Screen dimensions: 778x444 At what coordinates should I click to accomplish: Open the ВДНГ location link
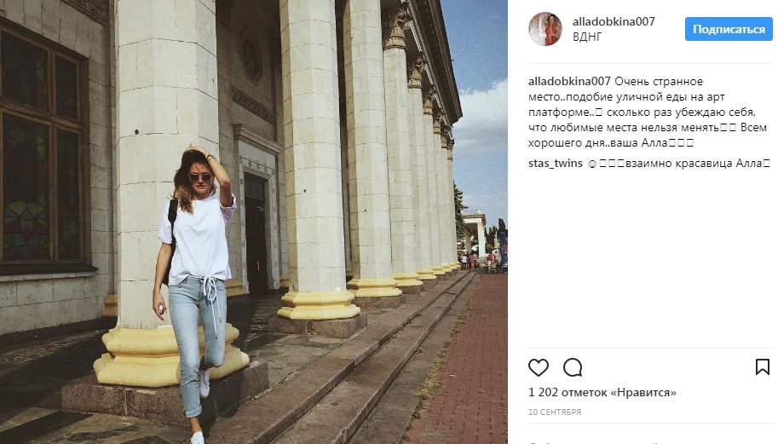(x=587, y=37)
